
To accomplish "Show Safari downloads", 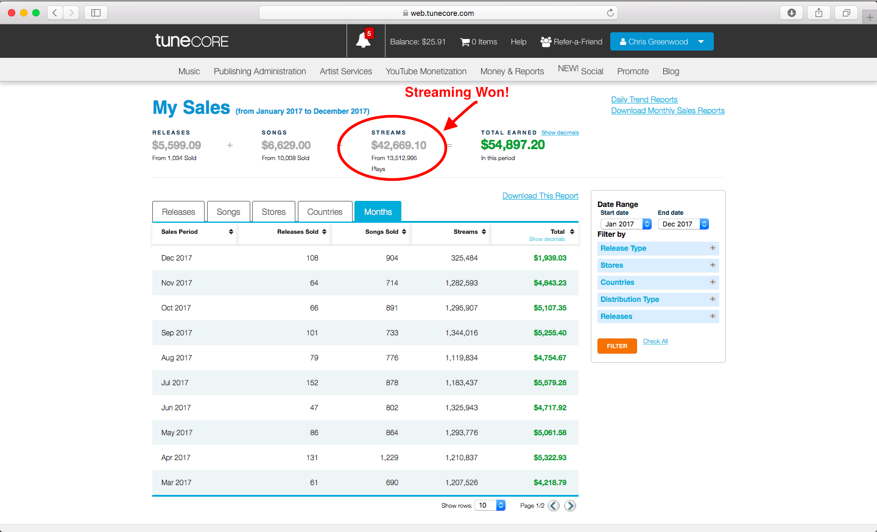I will coord(792,13).
